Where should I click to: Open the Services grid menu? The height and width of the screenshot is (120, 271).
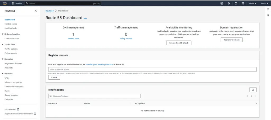tap(17, 3)
